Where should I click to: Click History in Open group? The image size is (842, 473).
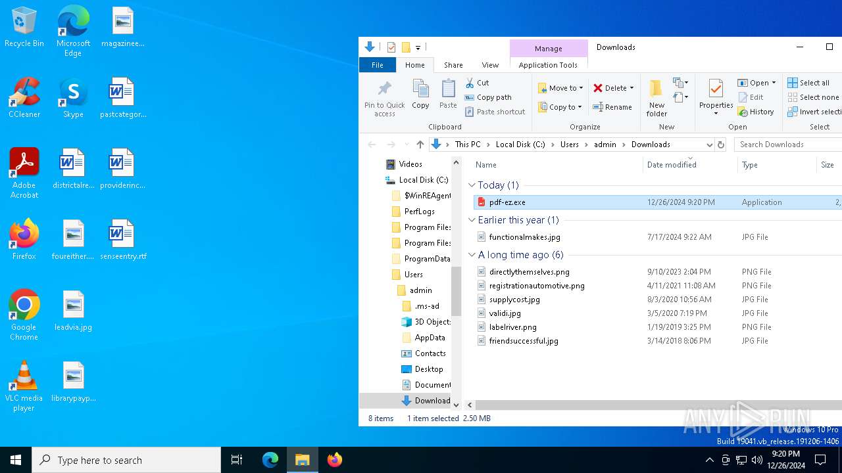pyautogui.click(x=756, y=112)
